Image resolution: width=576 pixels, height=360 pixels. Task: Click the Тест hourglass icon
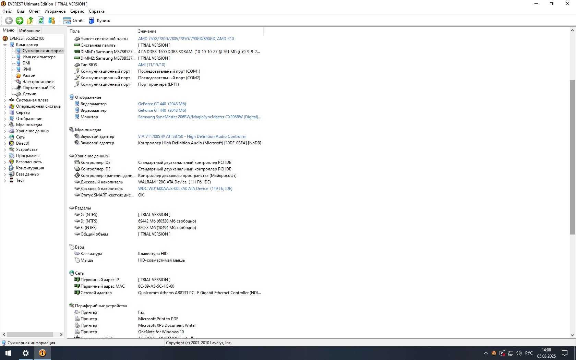(12, 180)
